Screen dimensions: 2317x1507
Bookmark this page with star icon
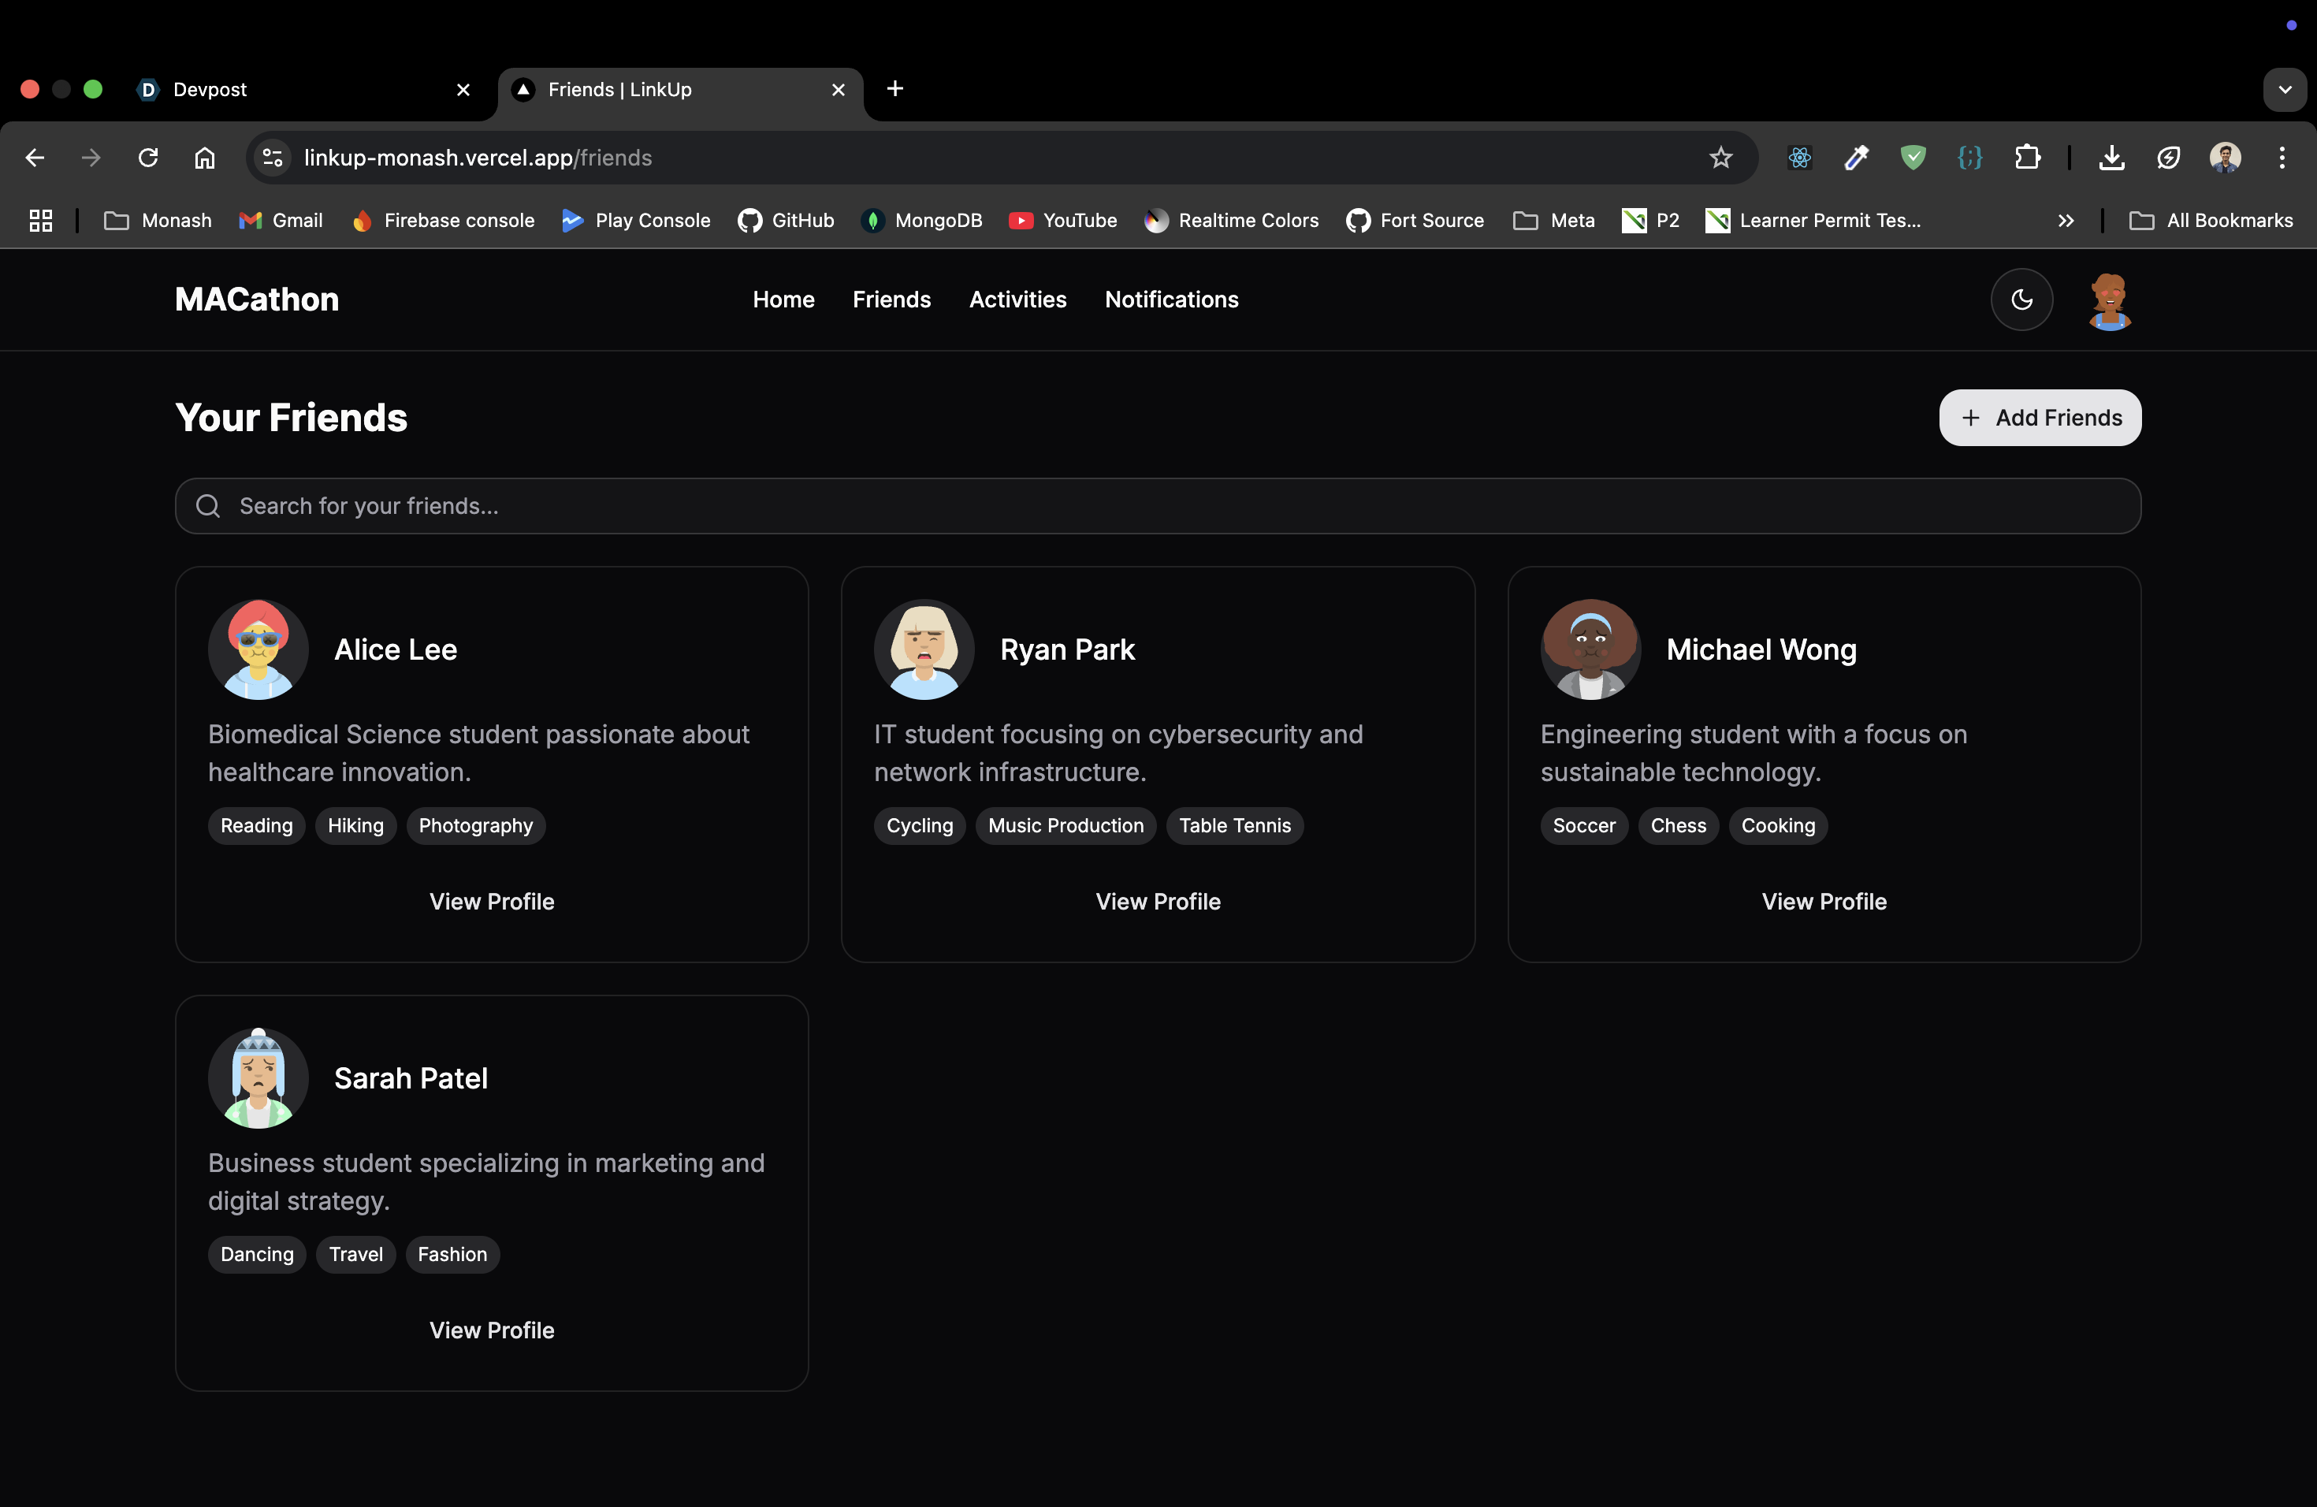click(x=1720, y=158)
